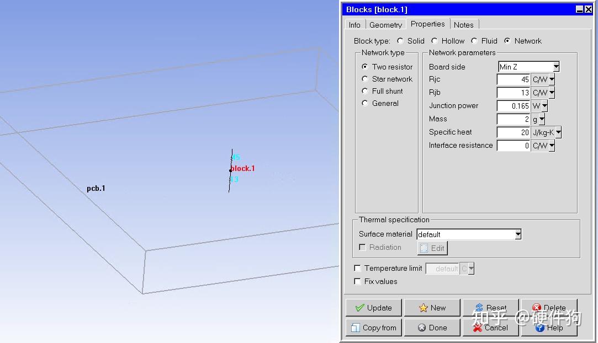Click the Done button

pos(432,328)
